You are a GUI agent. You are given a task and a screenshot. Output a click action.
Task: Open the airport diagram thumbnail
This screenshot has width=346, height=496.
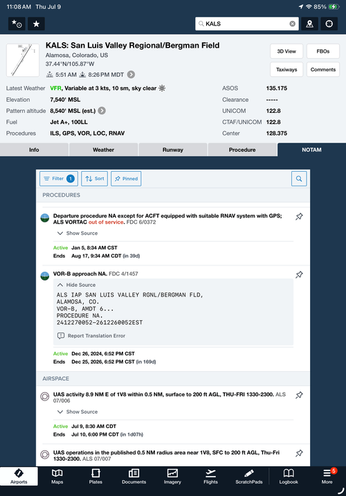tap(23, 60)
